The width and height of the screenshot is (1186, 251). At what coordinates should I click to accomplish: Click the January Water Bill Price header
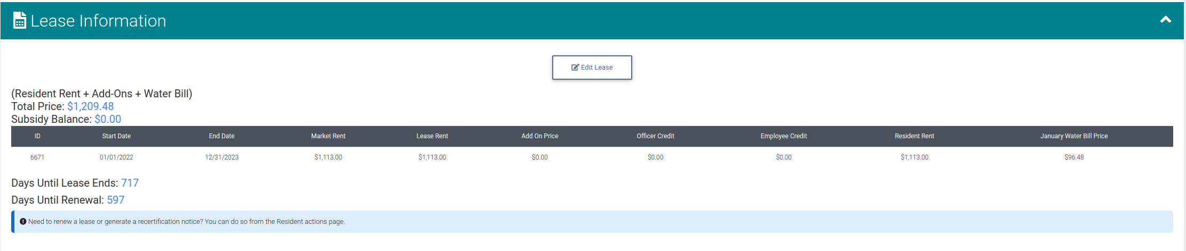pyautogui.click(x=1074, y=136)
